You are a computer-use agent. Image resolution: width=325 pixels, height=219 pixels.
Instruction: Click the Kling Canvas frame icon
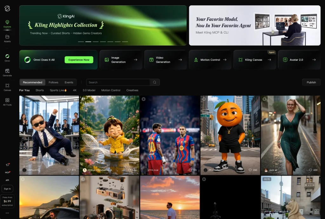pos(241,60)
